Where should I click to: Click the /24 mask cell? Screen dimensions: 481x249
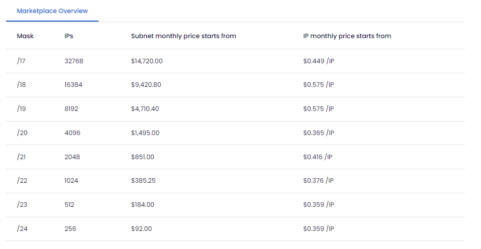22,229
